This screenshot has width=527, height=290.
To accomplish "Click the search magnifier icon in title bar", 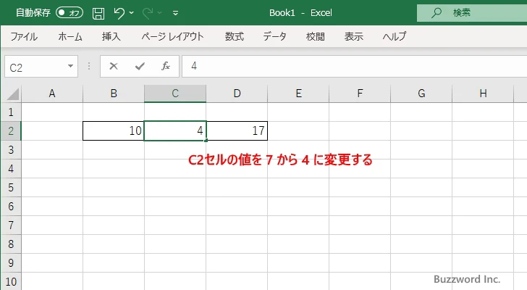I will click(x=436, y=12).
